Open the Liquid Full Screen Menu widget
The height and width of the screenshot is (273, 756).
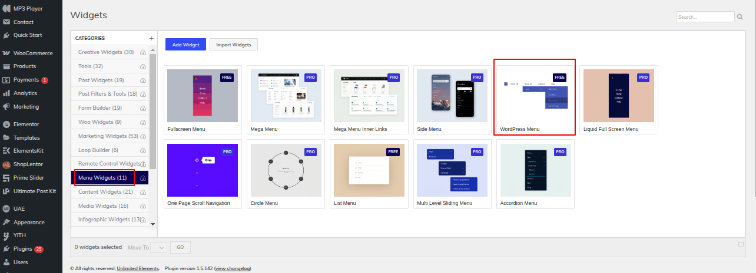click(x=619, y=100)
